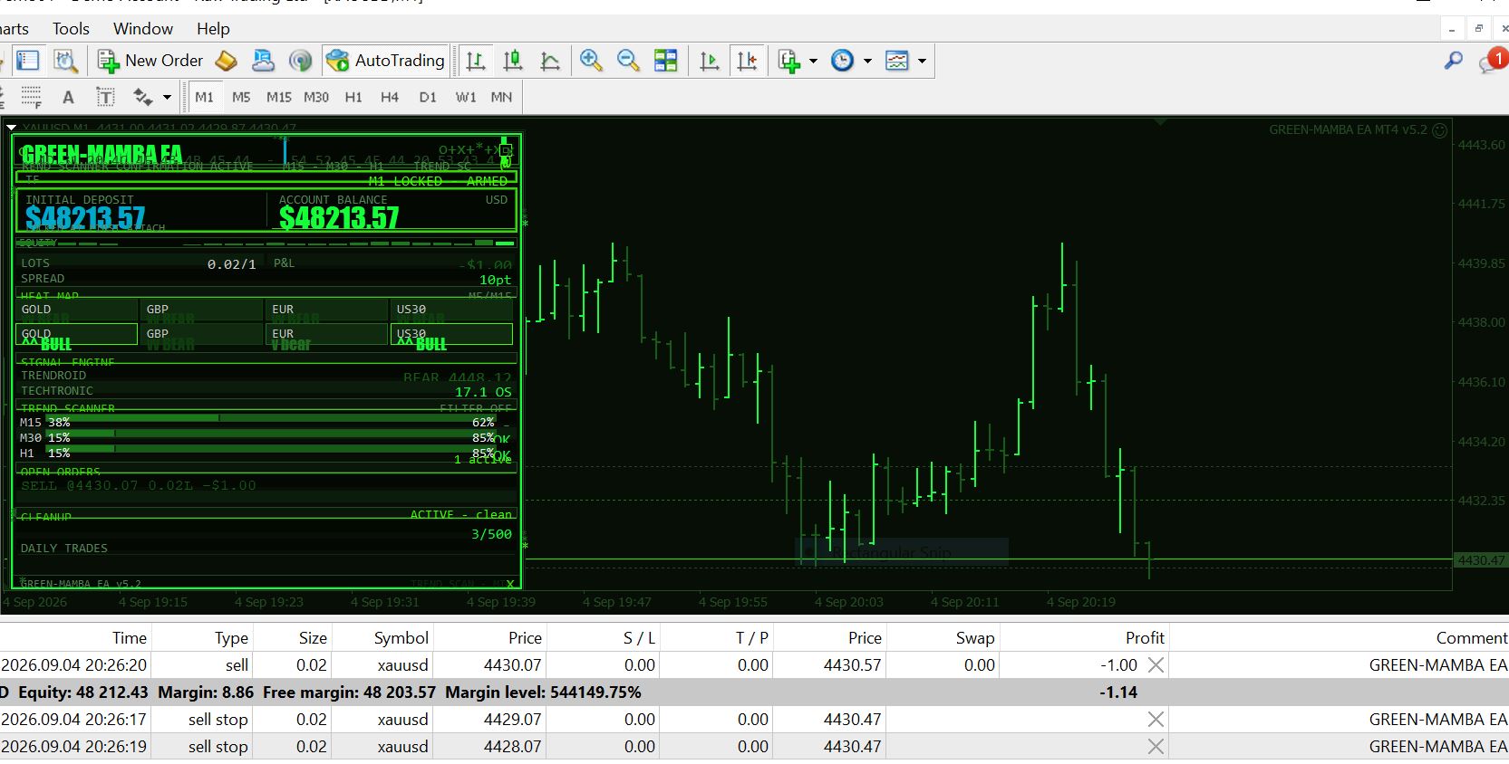Open the Tools menu

(x=71, y=29)
